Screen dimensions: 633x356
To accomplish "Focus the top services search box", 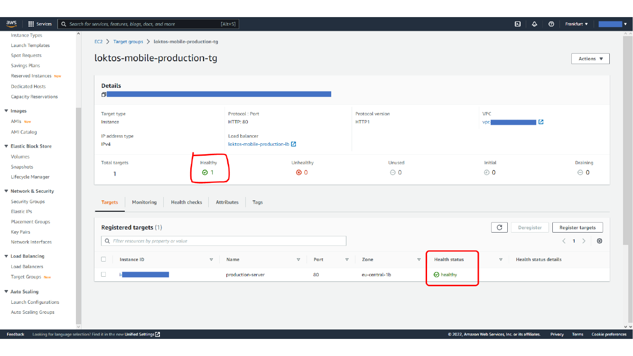I will coord(148,24).
